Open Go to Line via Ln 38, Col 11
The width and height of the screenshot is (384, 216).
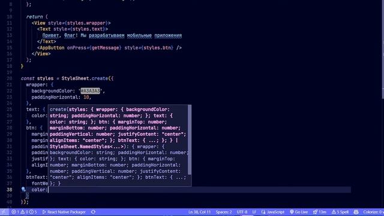(199, 212)
